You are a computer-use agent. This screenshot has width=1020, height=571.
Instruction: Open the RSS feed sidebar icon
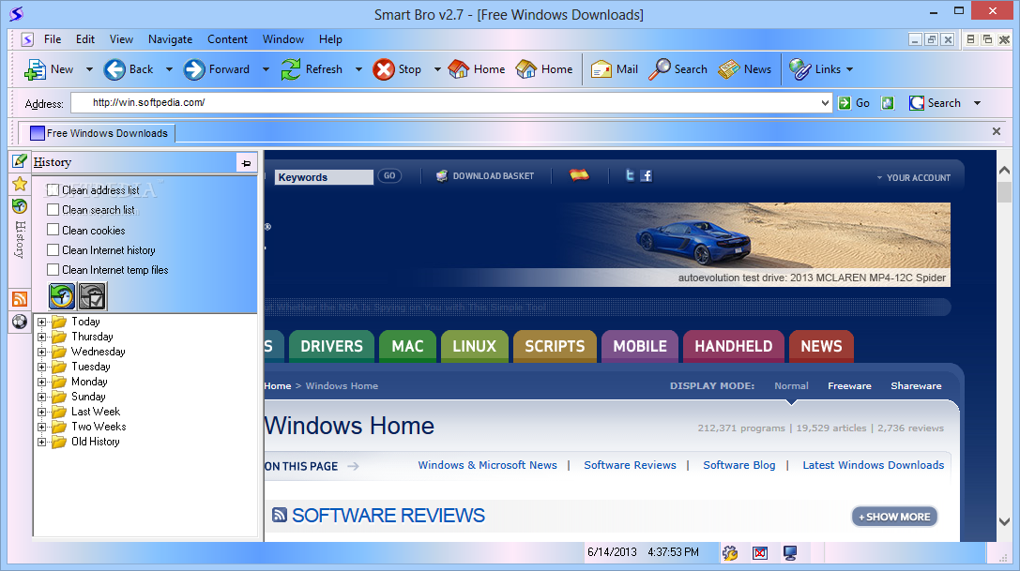(20, 298)
